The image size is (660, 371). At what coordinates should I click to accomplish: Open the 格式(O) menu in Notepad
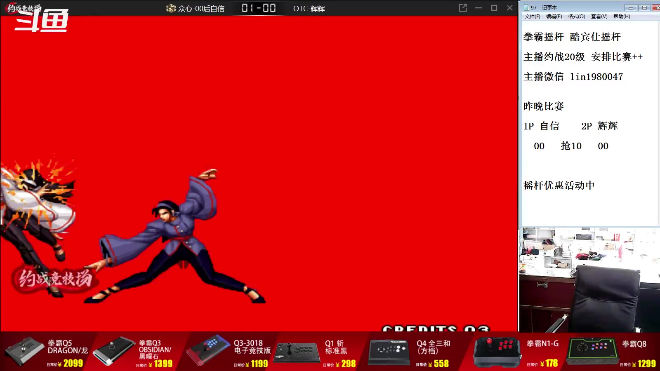pos(576,16)
